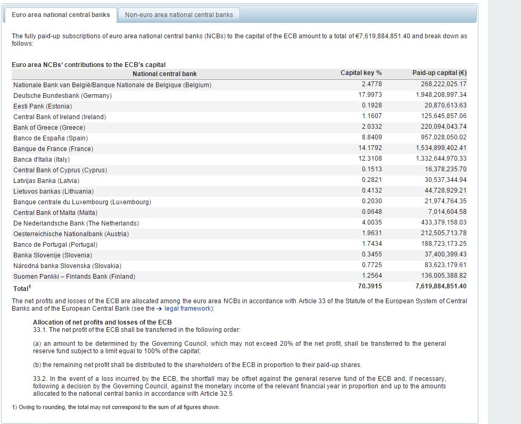Switch to Non-euro area national central banks tab
521x424 pixels.
(x=179, y=15)
